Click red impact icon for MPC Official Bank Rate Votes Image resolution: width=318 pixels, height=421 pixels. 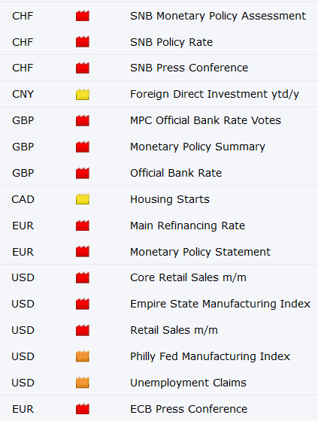(83, 120)
